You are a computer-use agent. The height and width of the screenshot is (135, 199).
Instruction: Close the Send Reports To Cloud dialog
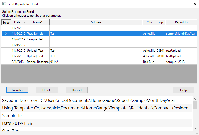pyautogui.click(x=195, y=4)
